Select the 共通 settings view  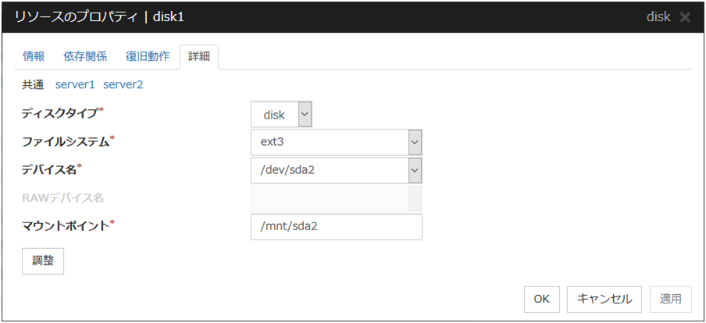(34, 83)
